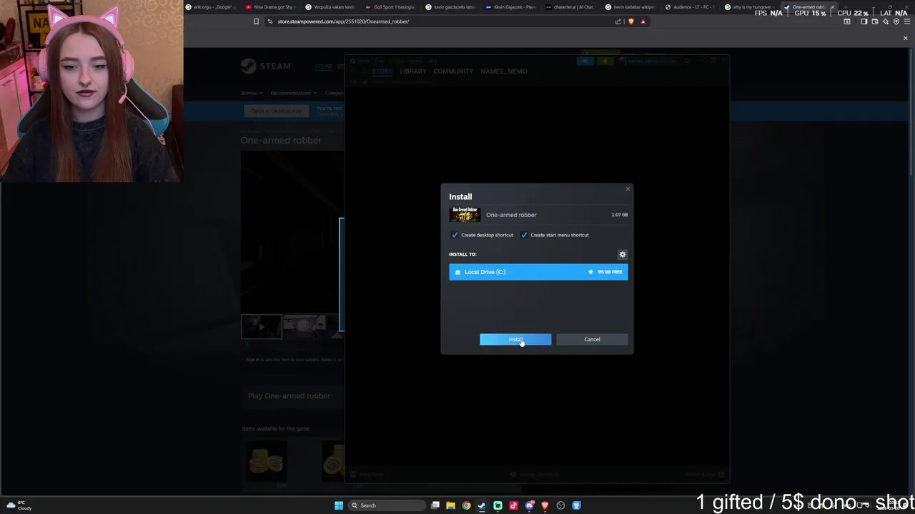The width and height of the screenshot is (915, 514).
Task: Switch to the why is my hungover tab
Action: (750, 7)
